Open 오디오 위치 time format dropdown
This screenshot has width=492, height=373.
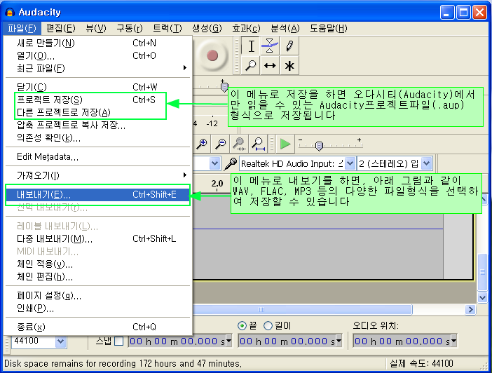click(x=453, y=341)
